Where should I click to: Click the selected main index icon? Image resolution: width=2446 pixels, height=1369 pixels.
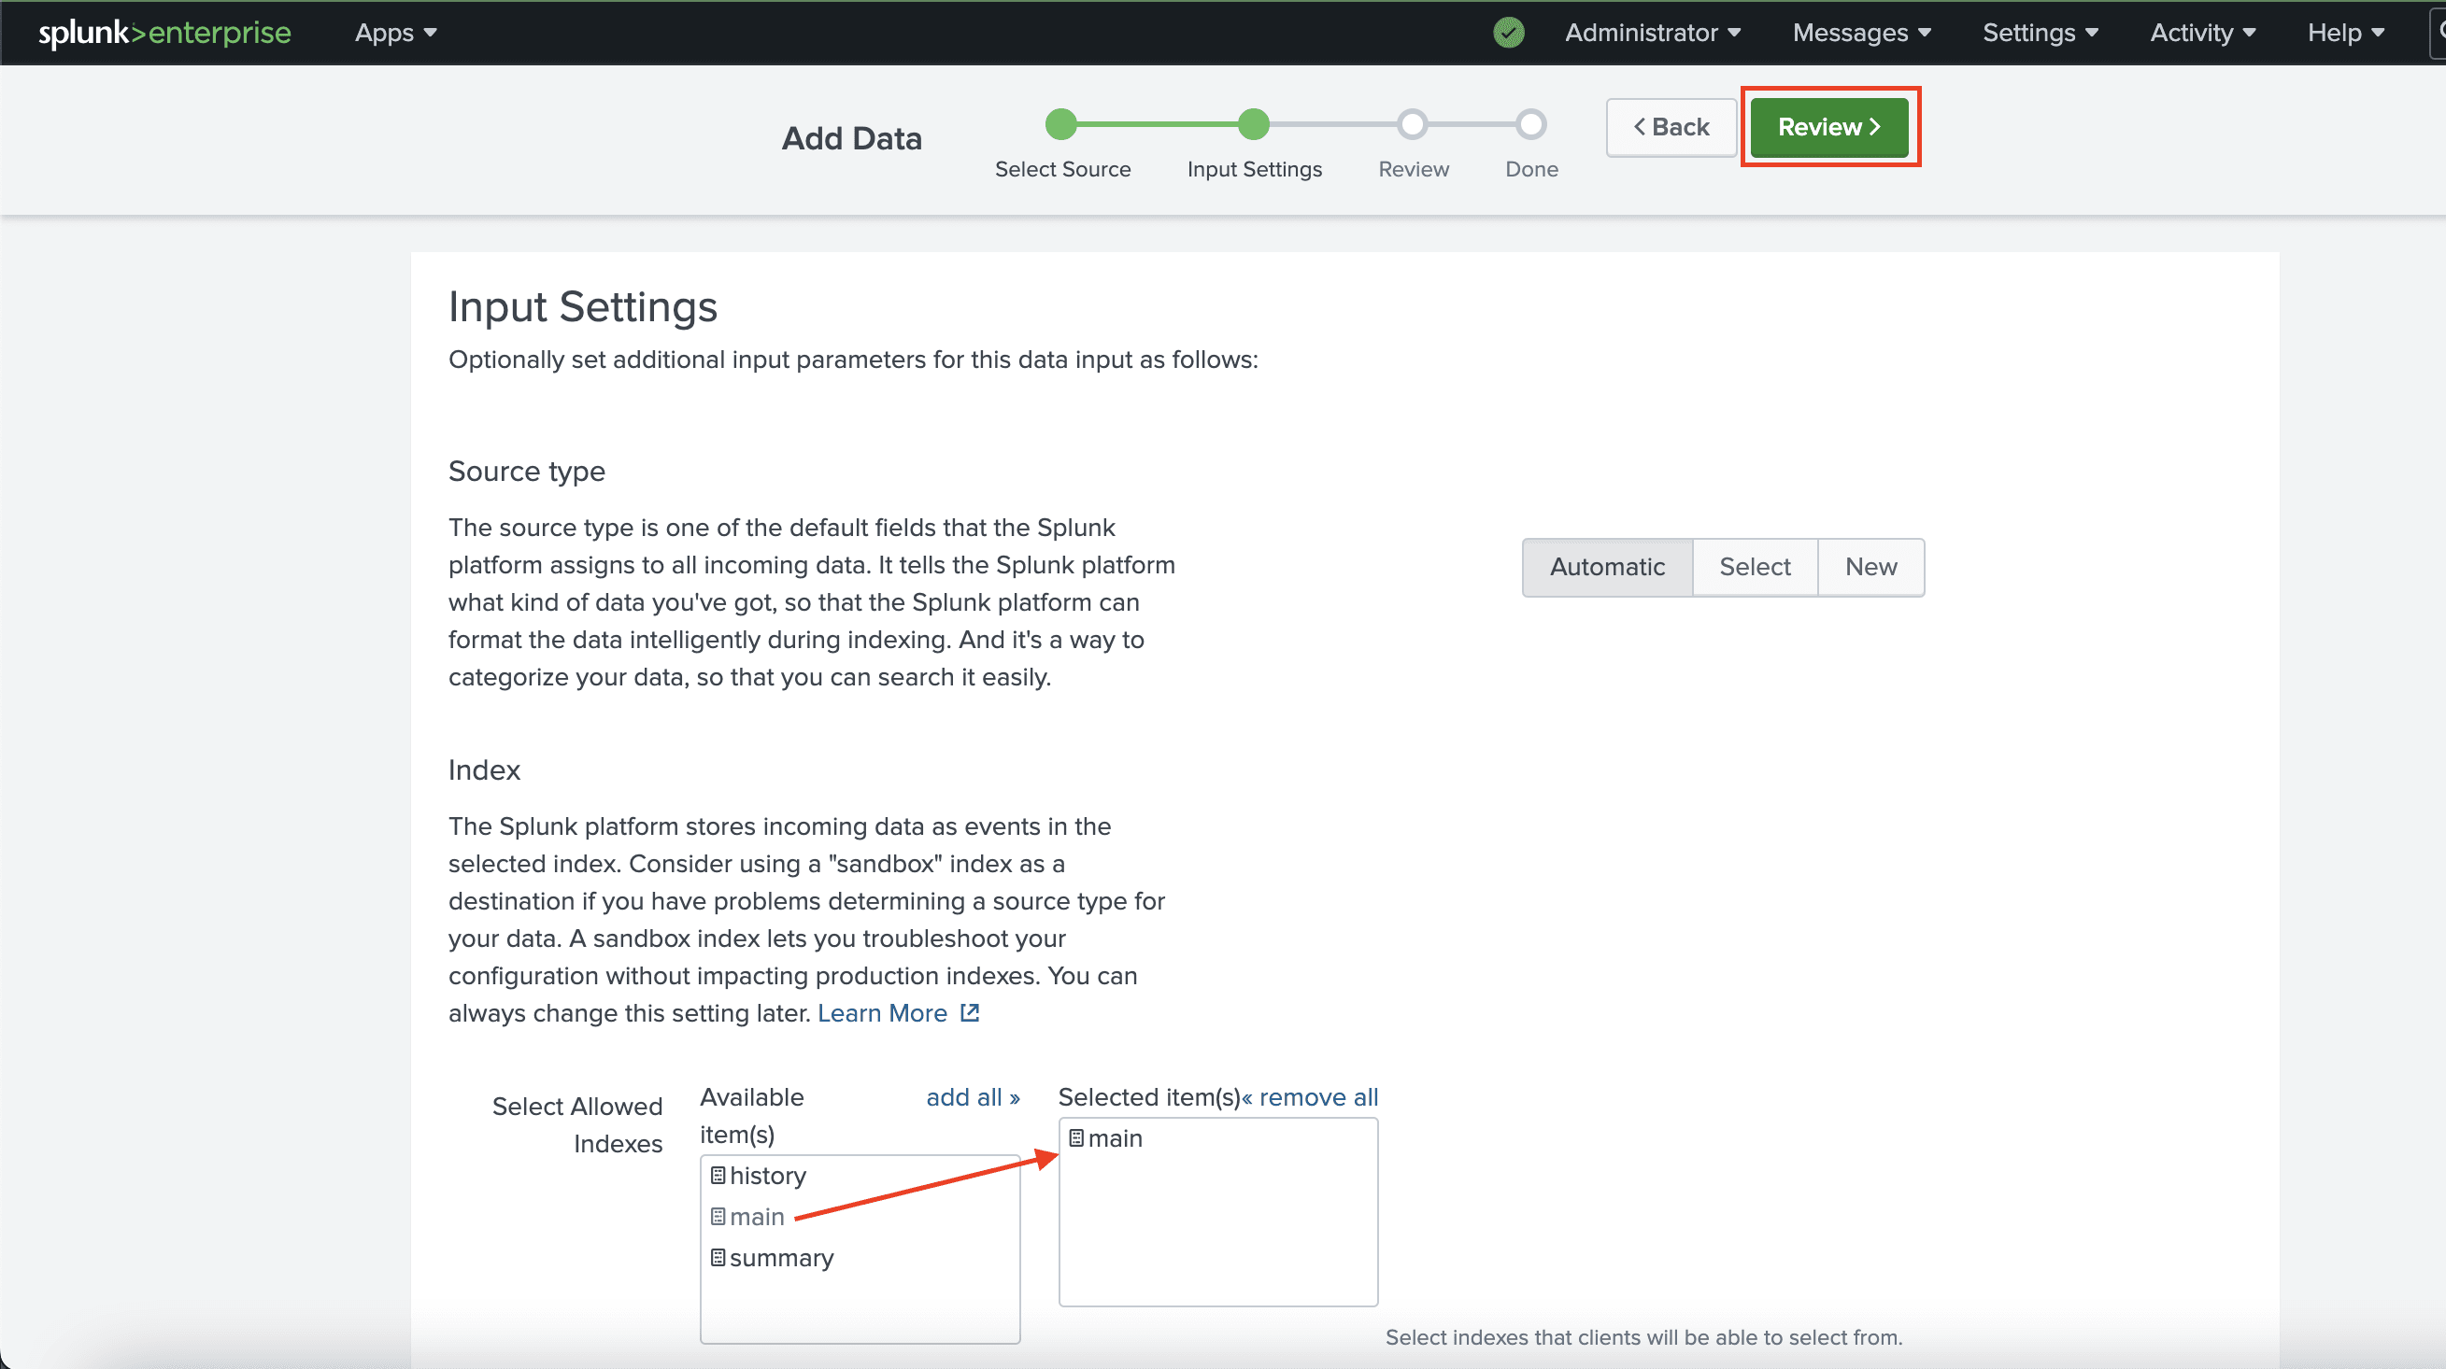click(1075, 1138)
